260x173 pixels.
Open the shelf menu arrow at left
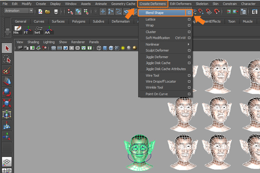pos(7,35)
